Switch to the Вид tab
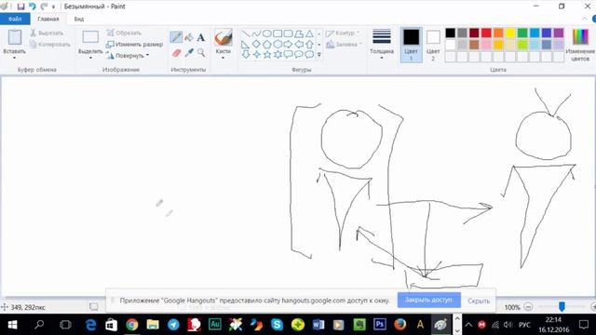This screenshot has width=596, height=335. [79, 19]
